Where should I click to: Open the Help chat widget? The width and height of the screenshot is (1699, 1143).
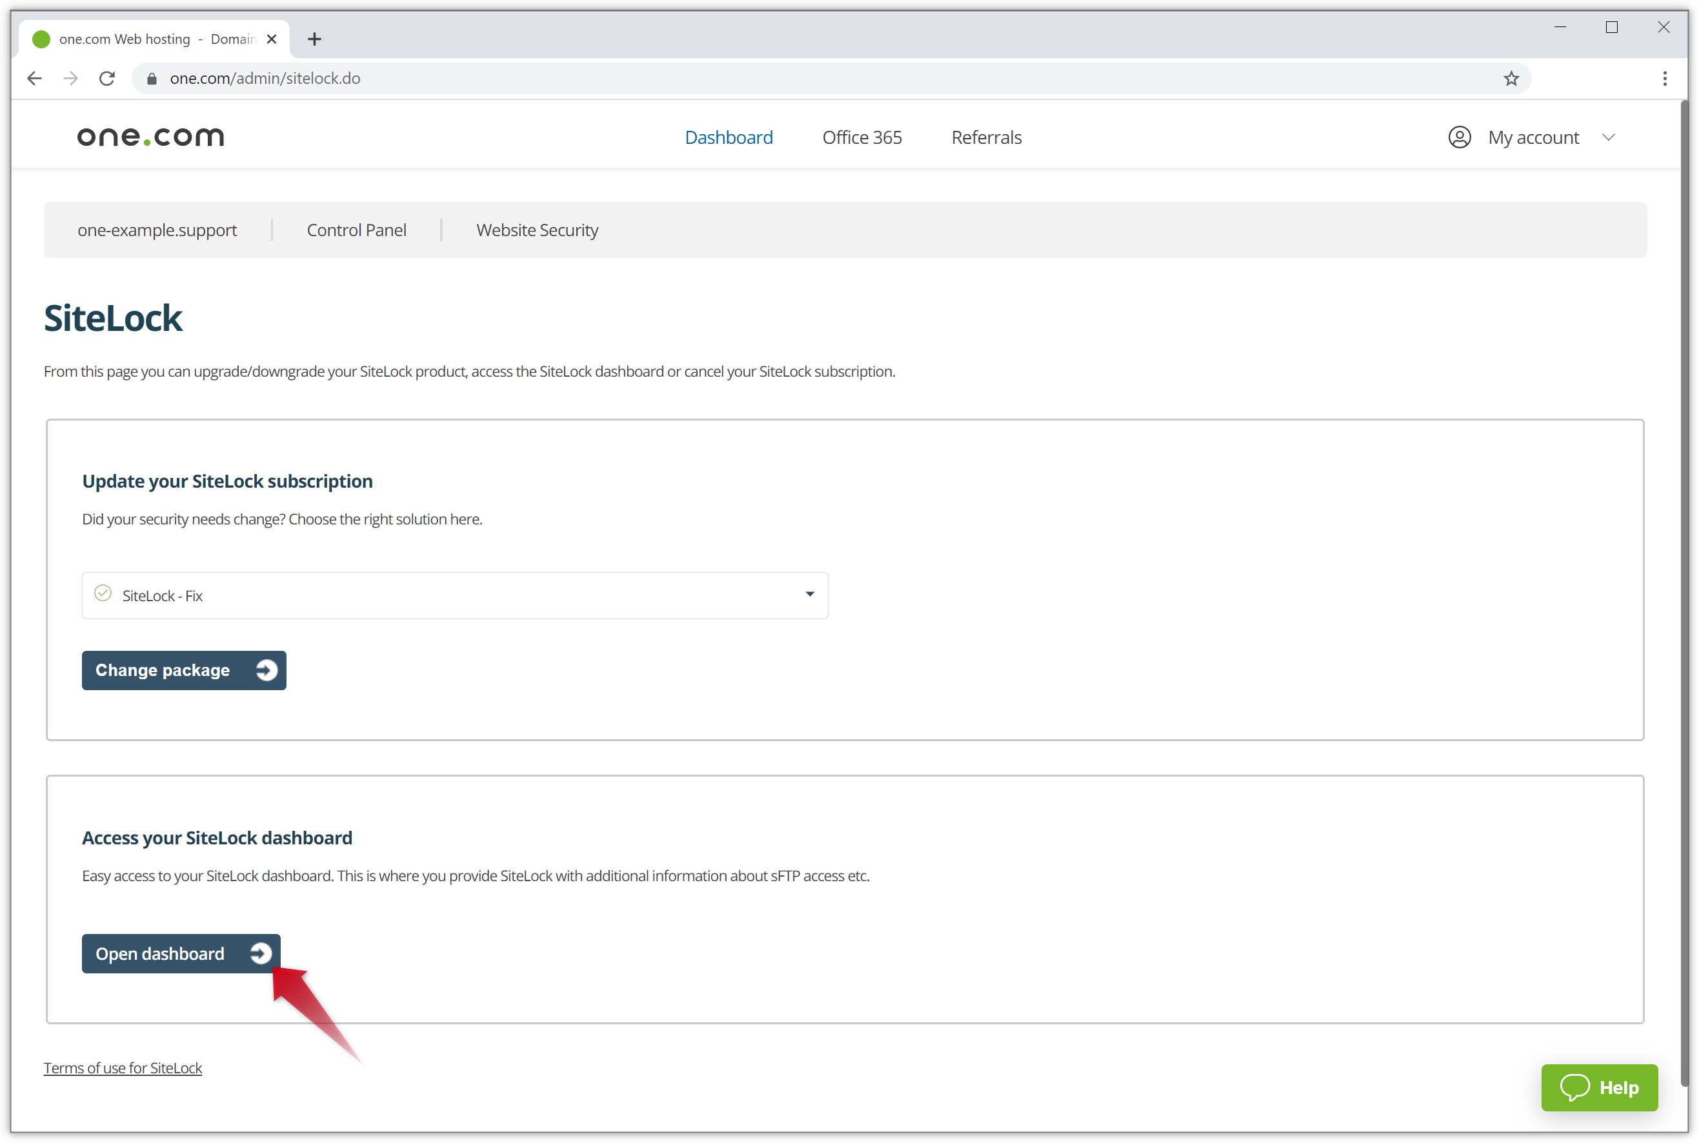(1599, 1088)
